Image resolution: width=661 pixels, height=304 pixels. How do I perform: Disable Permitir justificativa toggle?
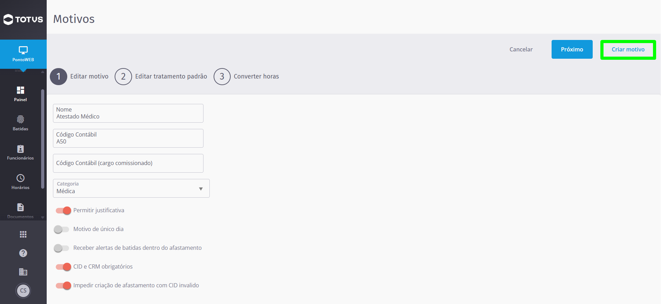[x=63, y=211]
